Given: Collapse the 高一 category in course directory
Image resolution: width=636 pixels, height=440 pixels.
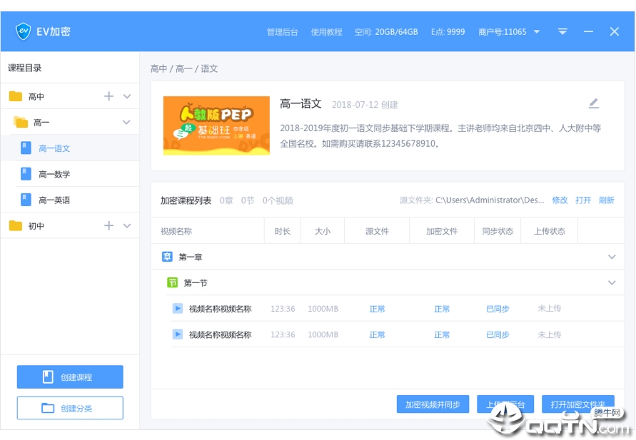Looking at the screenshot, I should [126, 122].
